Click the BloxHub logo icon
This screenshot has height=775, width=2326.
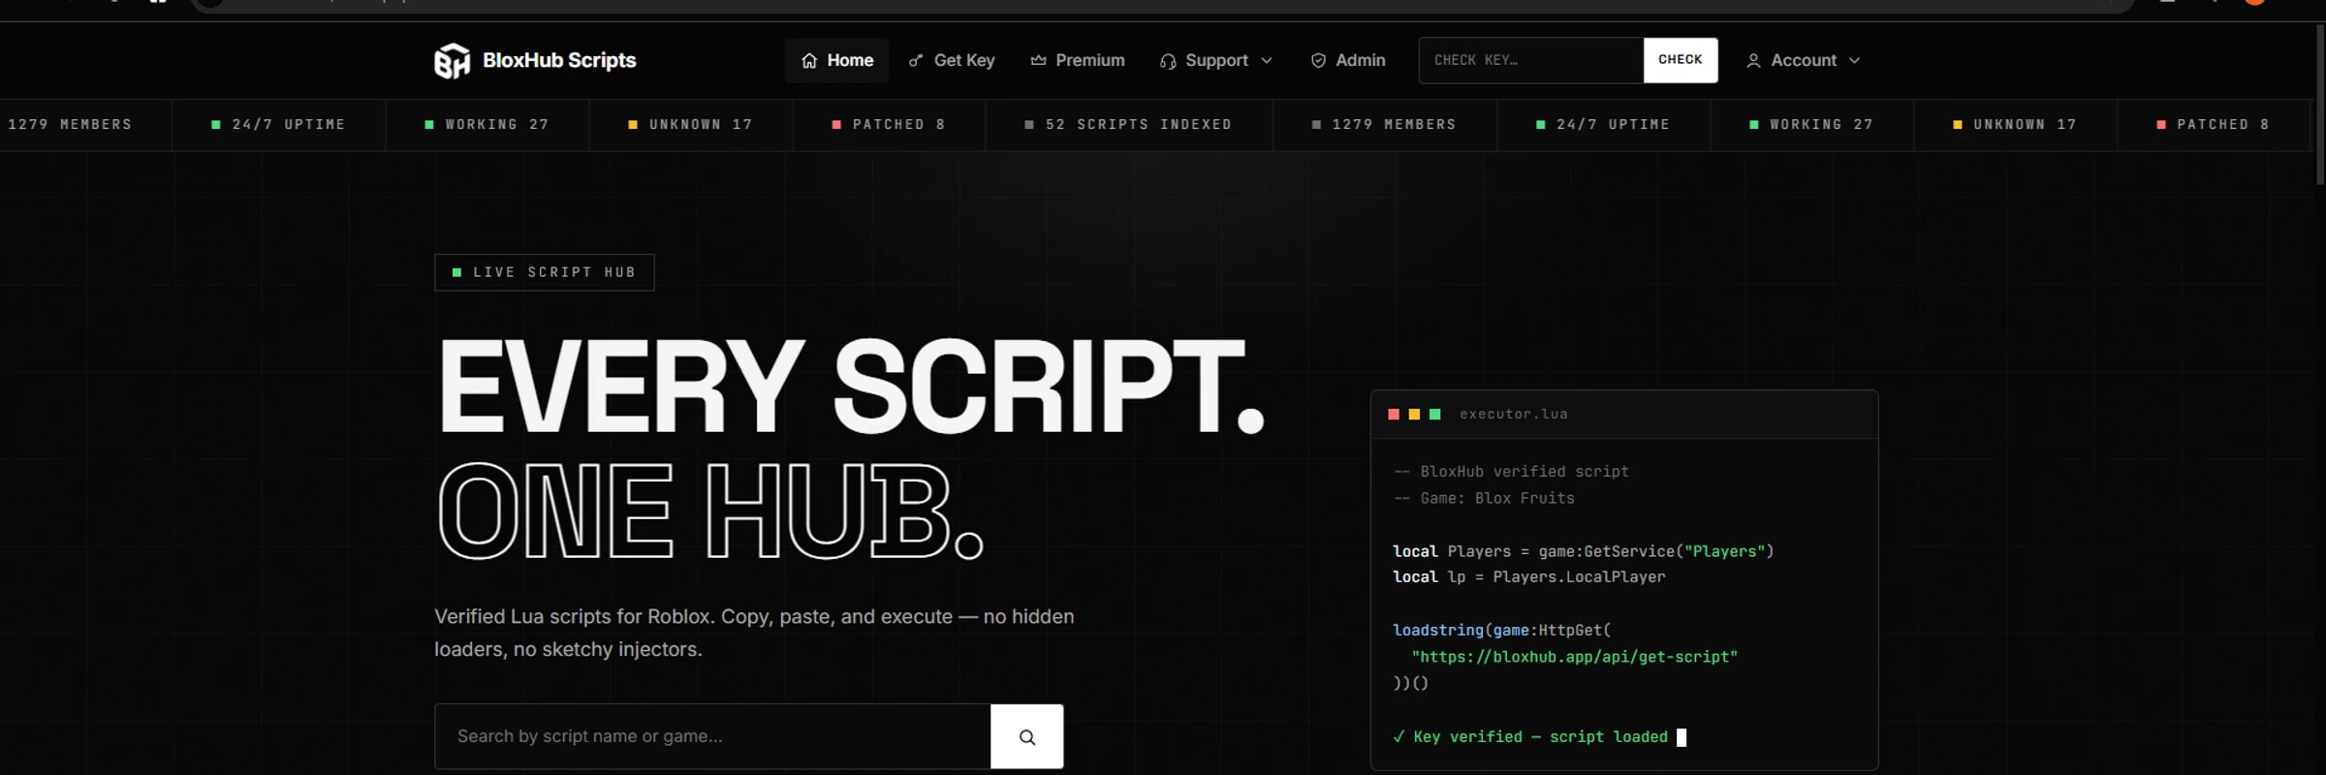click(x=452, y=61)
